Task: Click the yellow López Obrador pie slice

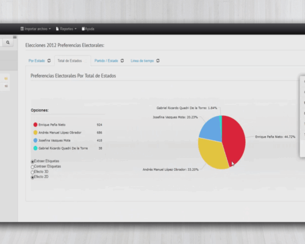Action: (x=212, y=154)
